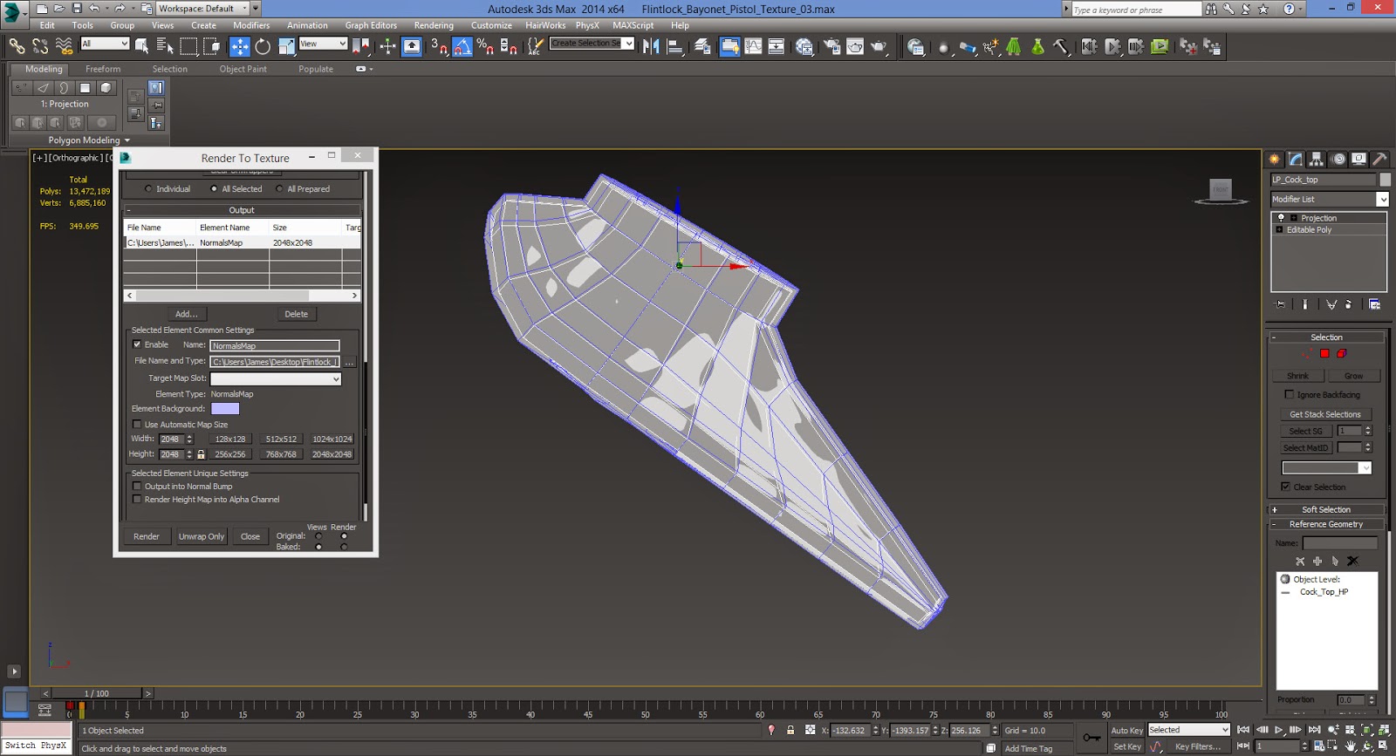Toggle the Enable checkbox for NormalsMap
Image resolution: width=1396 pixels, height=756 pixels.
[x=137, y=344]
